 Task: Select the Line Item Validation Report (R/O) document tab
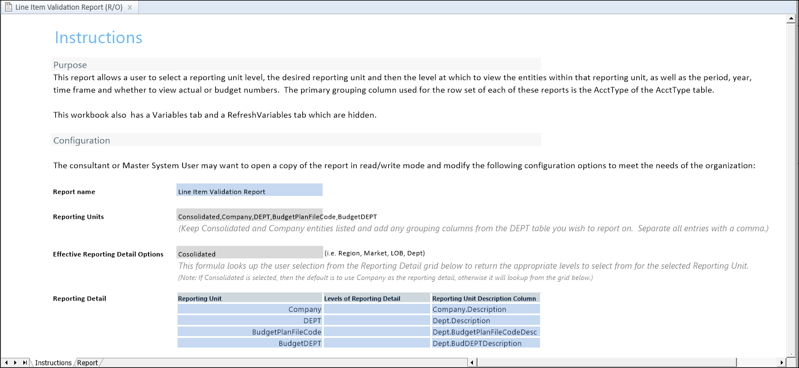69,7
